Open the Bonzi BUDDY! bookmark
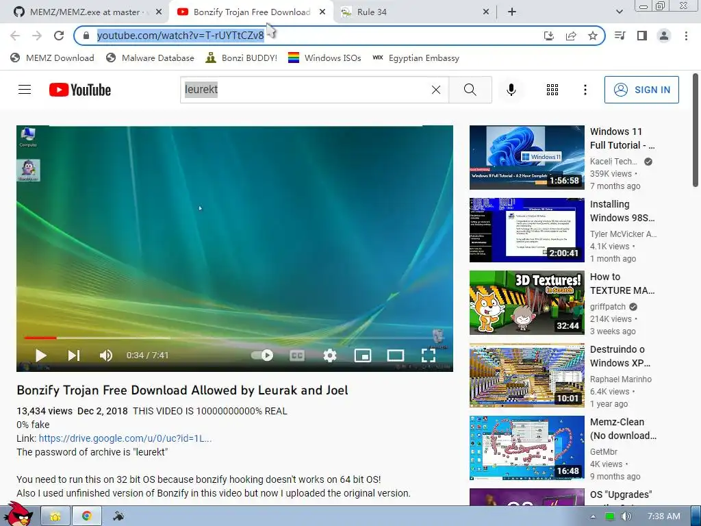Screen dimensions: 701x526 click(242, 58)
